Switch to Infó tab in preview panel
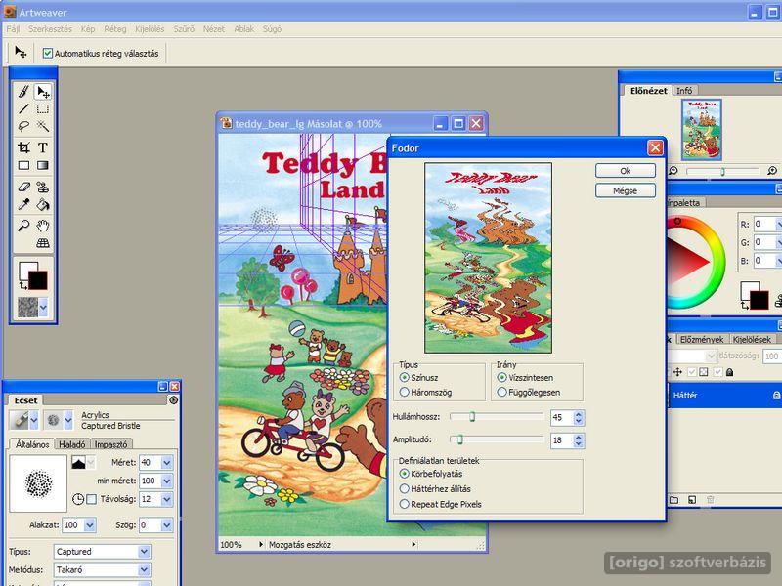The image size is (782, 586). (684, 91)
